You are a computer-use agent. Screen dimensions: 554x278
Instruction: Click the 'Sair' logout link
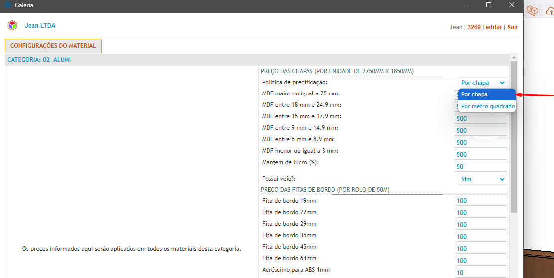[512, 27]
